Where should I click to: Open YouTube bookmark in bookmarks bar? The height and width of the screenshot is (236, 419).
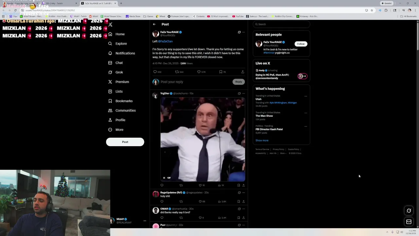point(238,16)
